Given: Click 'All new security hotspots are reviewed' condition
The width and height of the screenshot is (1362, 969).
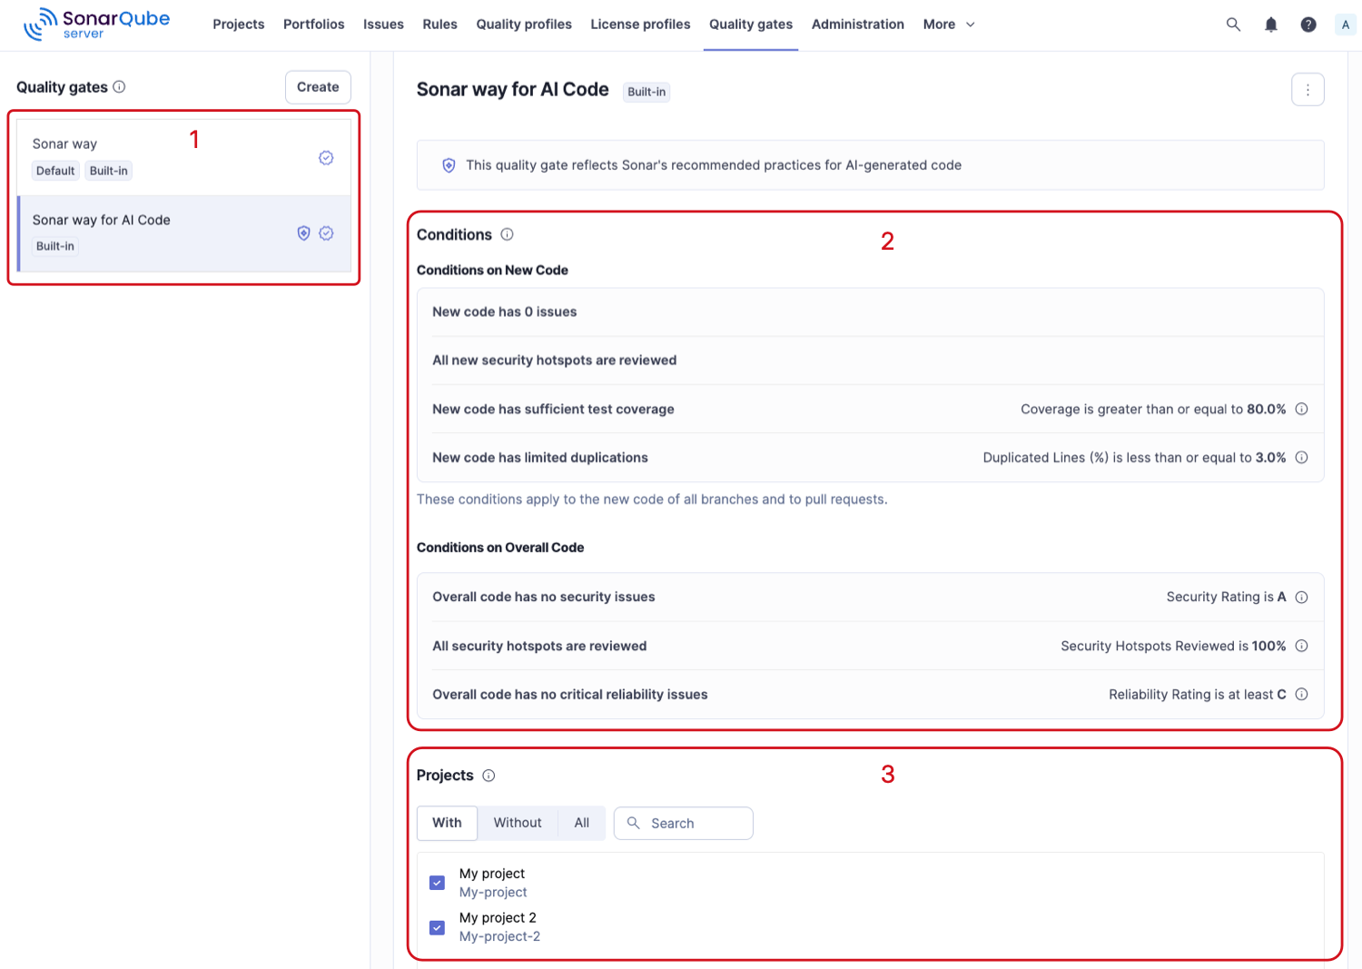Looking at the screenshot, I should pyautogui.click(x=555, y=361).
